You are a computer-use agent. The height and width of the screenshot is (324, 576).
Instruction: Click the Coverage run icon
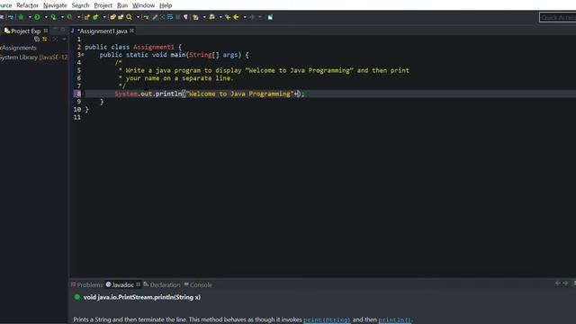pos(53,17)
